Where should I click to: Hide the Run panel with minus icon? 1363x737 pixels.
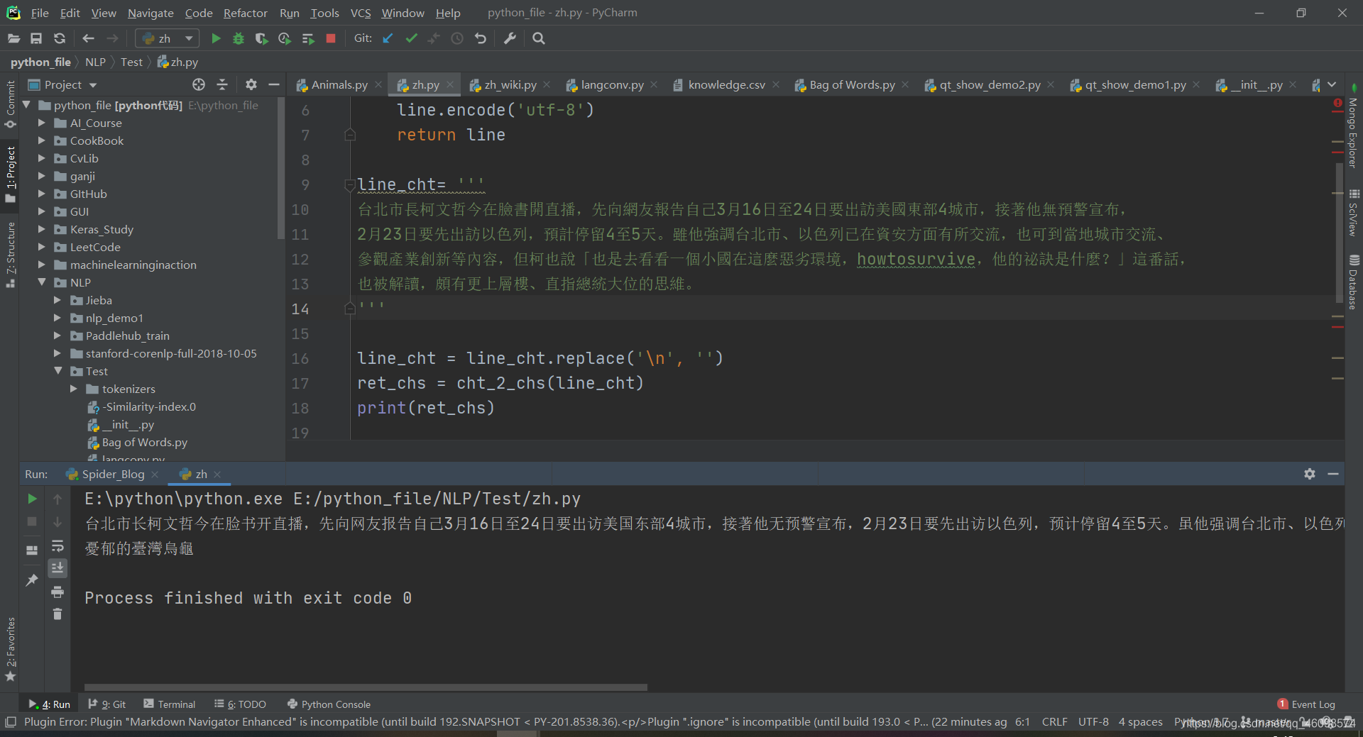pos(1333,474)
